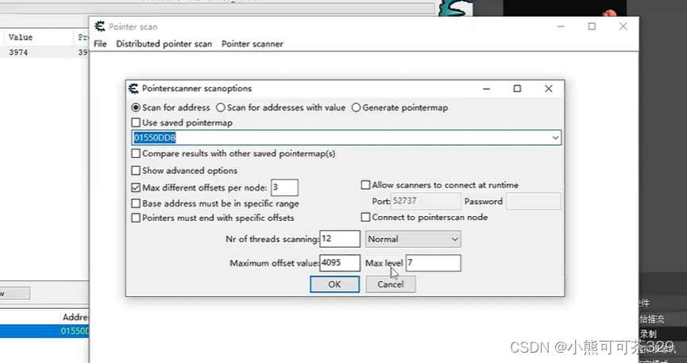Screen dimensions: 687x363
Task: Expand the address 01550DD8 combo box arrow
Action: tap(555, 138)
